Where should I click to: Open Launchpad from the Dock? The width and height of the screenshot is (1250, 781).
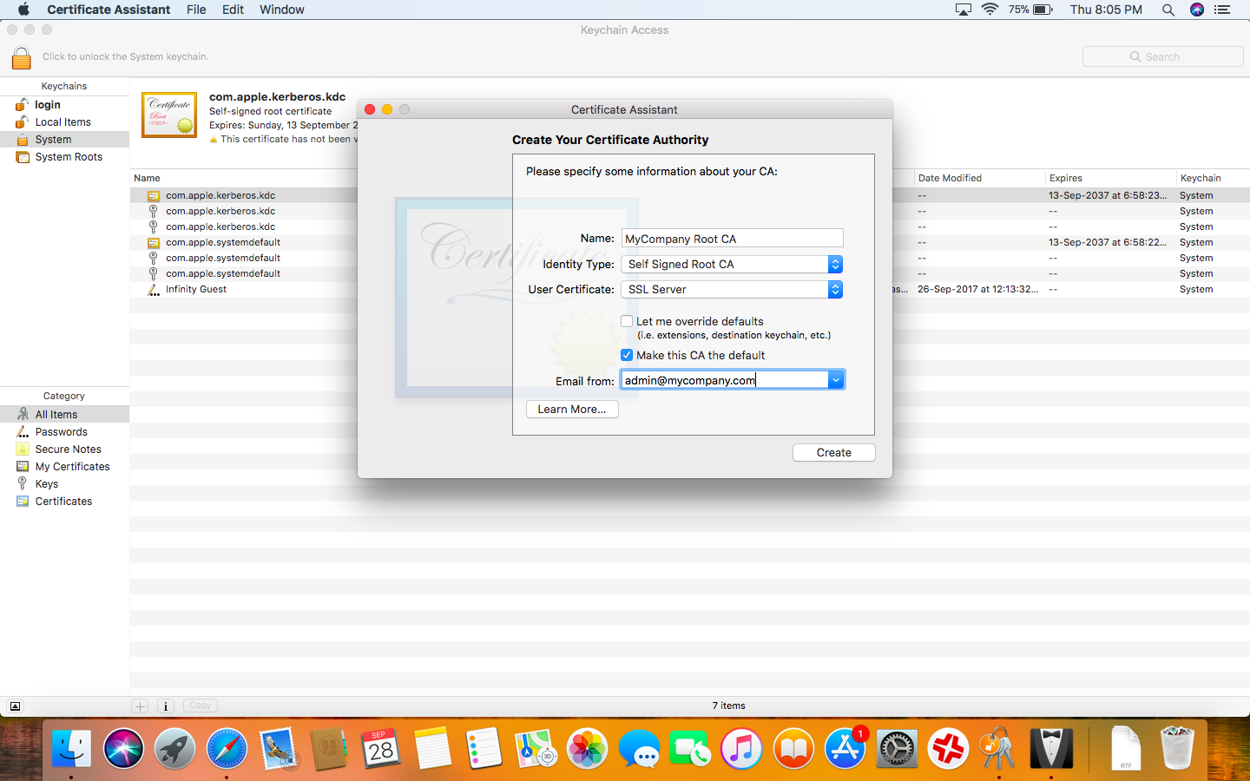click(x=174, y=748)
